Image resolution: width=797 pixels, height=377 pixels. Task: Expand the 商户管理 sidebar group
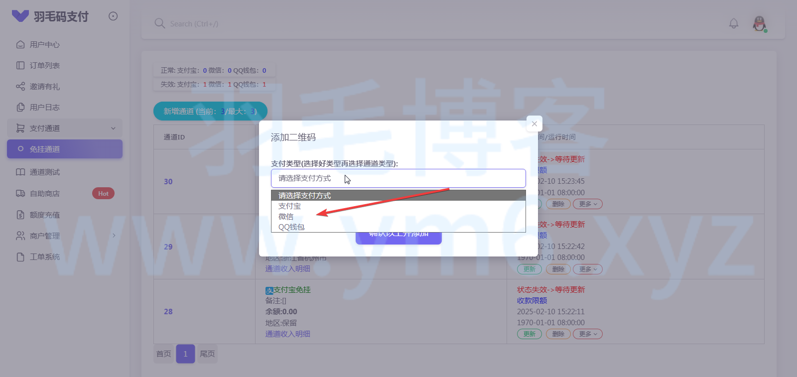(x=65, y=236)
